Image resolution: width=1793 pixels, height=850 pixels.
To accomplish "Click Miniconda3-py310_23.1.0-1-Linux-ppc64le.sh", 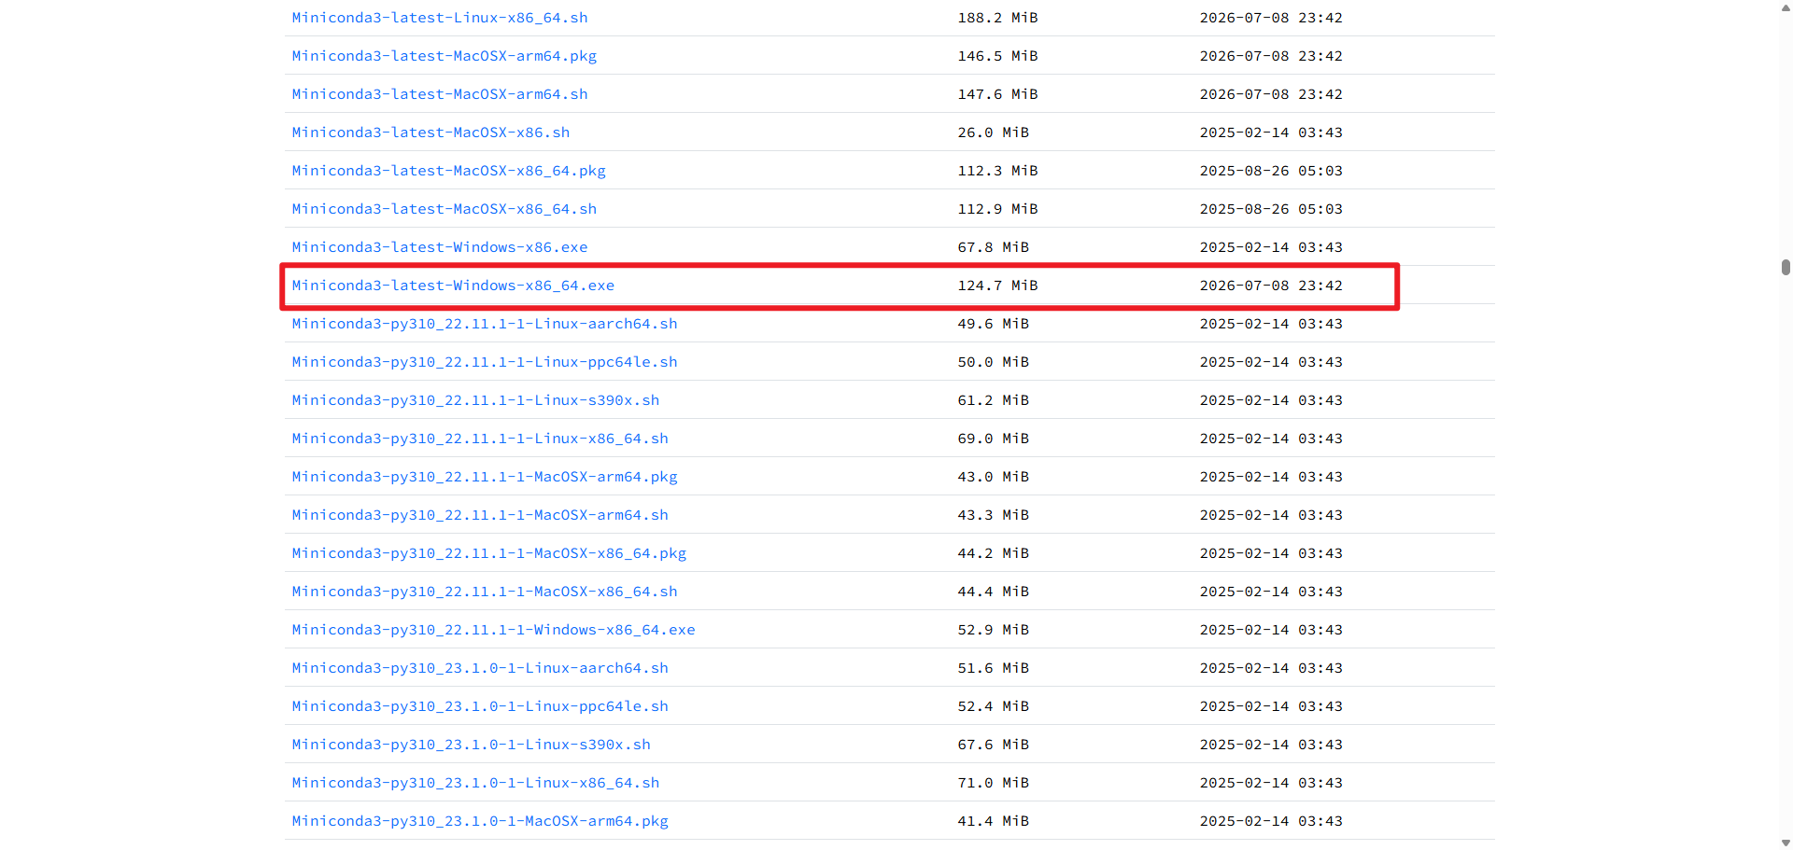I will (480, 706).
